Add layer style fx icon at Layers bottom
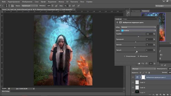 pyautogui.click(x=154, y=95)
